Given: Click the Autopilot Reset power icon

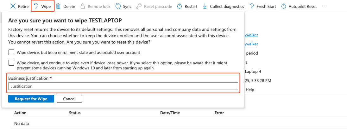Looking at the screenshot, I should coord(284,6).
